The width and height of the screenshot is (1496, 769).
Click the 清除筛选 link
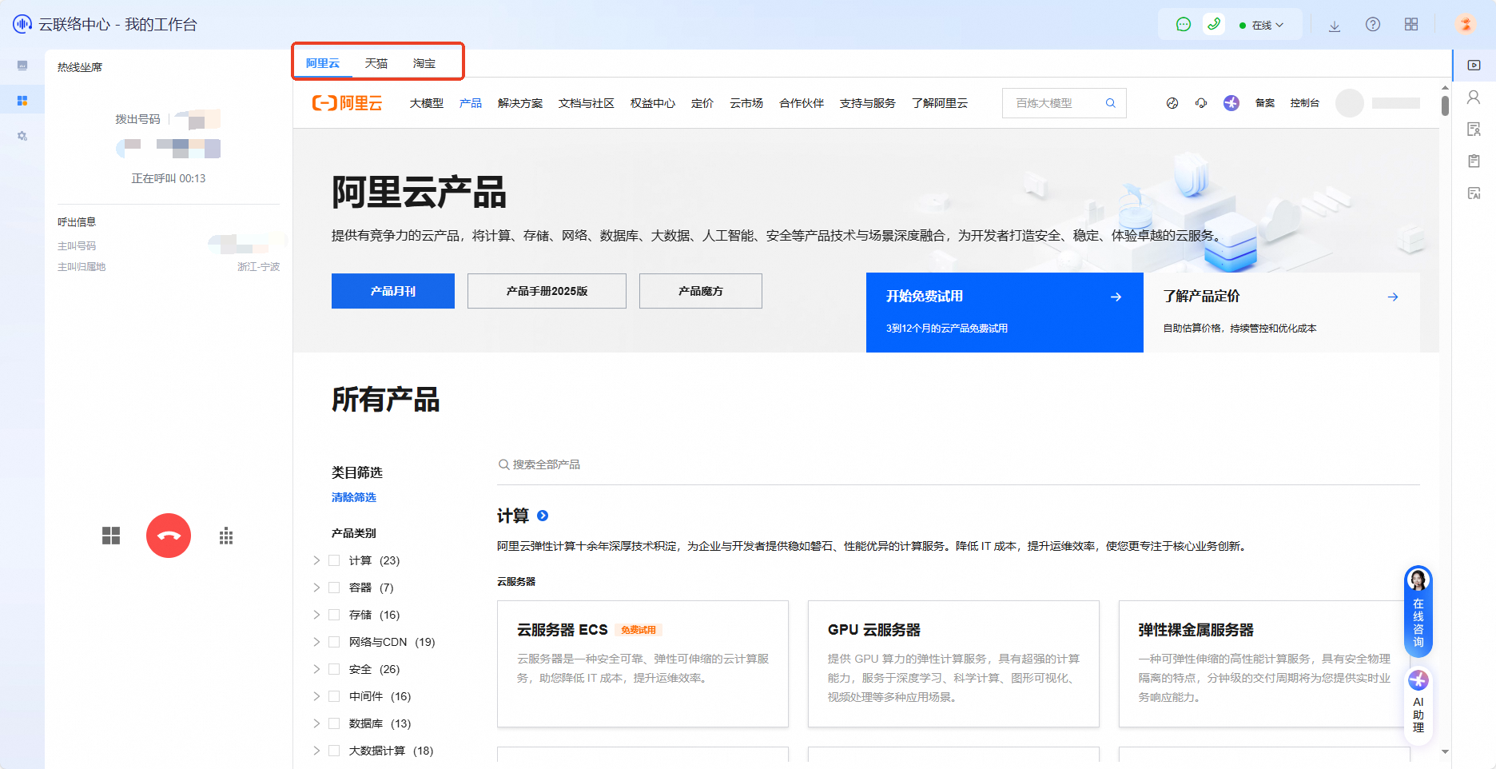coord(354,497)
